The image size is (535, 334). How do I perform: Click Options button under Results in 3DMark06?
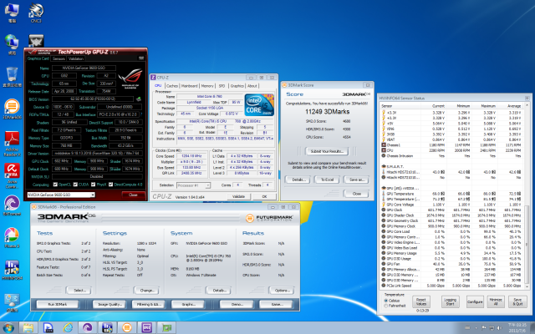(x=282, y=291)
